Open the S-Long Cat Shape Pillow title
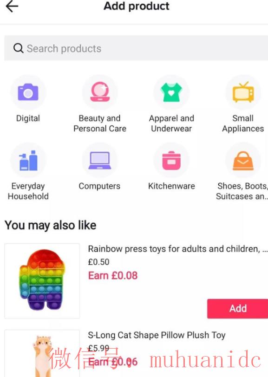Screen dimensions: 268x377 pyautogui.click(x=157, y=335)
